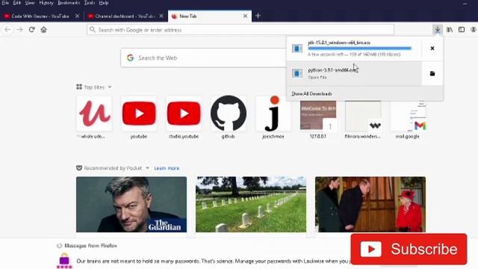Image resolution: width=478 pixels, height=269 pixels.
Task: Open the View menu
Action: click(30, 3)
